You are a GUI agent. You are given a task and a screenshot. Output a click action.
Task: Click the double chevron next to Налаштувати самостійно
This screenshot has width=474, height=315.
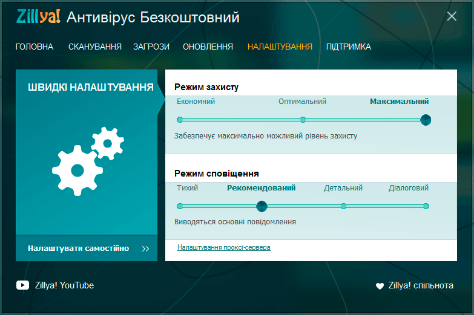click(146, 248)
